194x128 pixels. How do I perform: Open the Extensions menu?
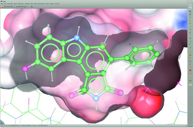coord(42,4)
